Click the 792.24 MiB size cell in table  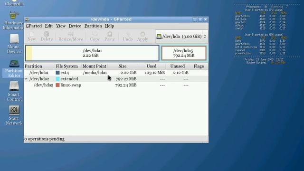click(126, 85)
